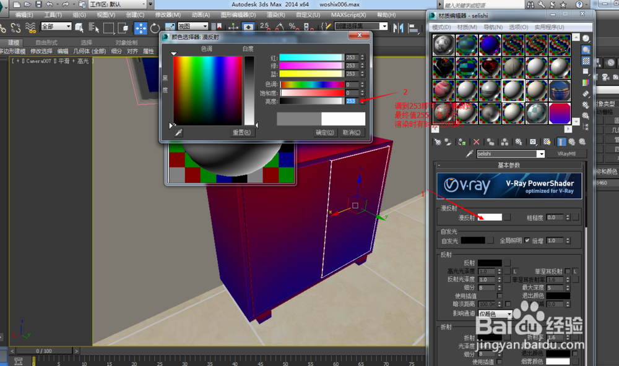Click Get Material icon in material editor
The height and width of the screenshot is (366, 619).
pyautogui.click(x=438, y=142)
